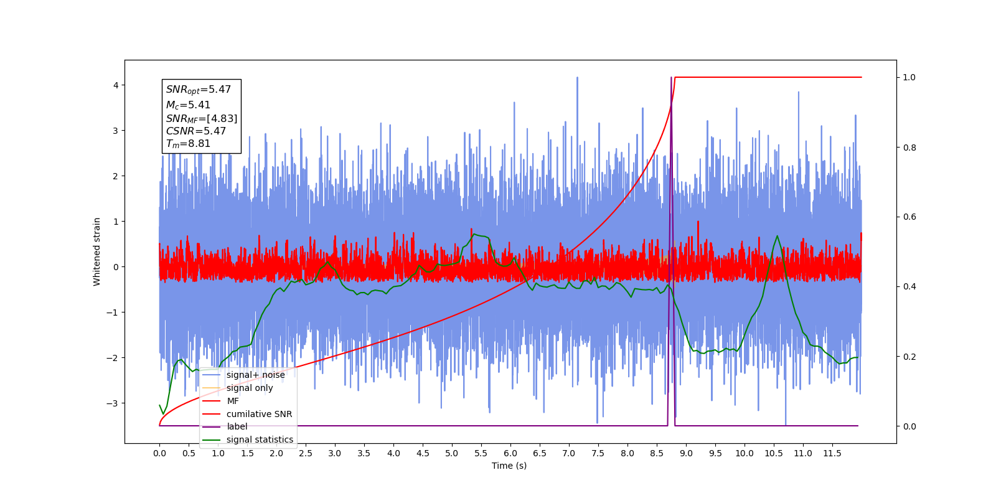
Task: Click the 'Time (s)' x-axis label
Action: point(509,466)
